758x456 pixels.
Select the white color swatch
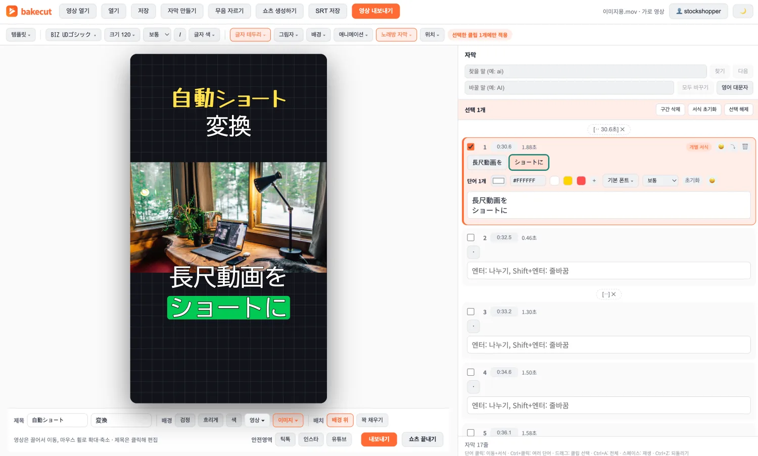[x=554, y=181]
